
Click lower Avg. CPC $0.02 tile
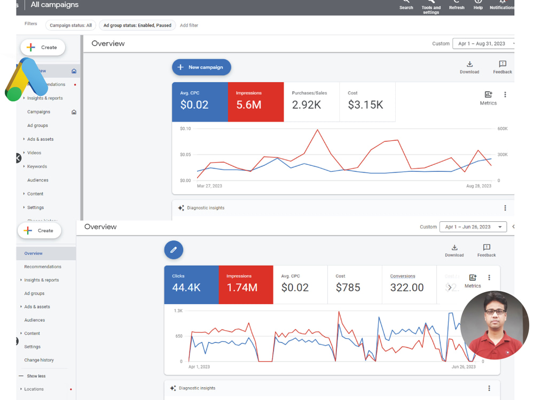300,285
